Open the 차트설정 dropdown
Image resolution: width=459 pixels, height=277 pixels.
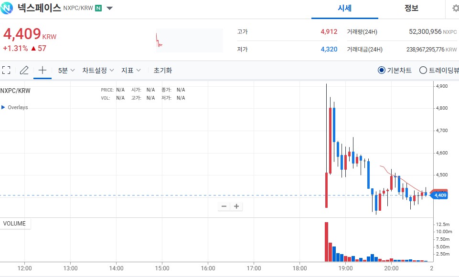point(98,71)
